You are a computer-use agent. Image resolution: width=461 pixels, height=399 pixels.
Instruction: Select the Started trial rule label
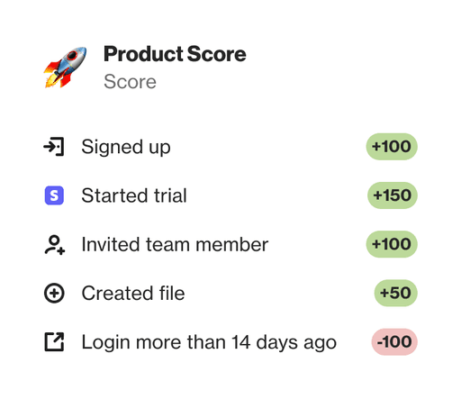coord(134,195)
